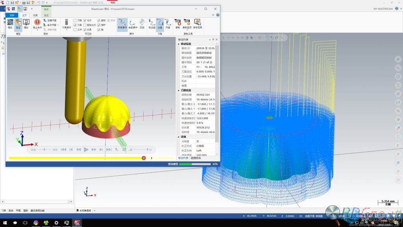Switch to the Home (主页) ribbon tab
This screenshot has height=227, width=403.
[x=24, y=15]
